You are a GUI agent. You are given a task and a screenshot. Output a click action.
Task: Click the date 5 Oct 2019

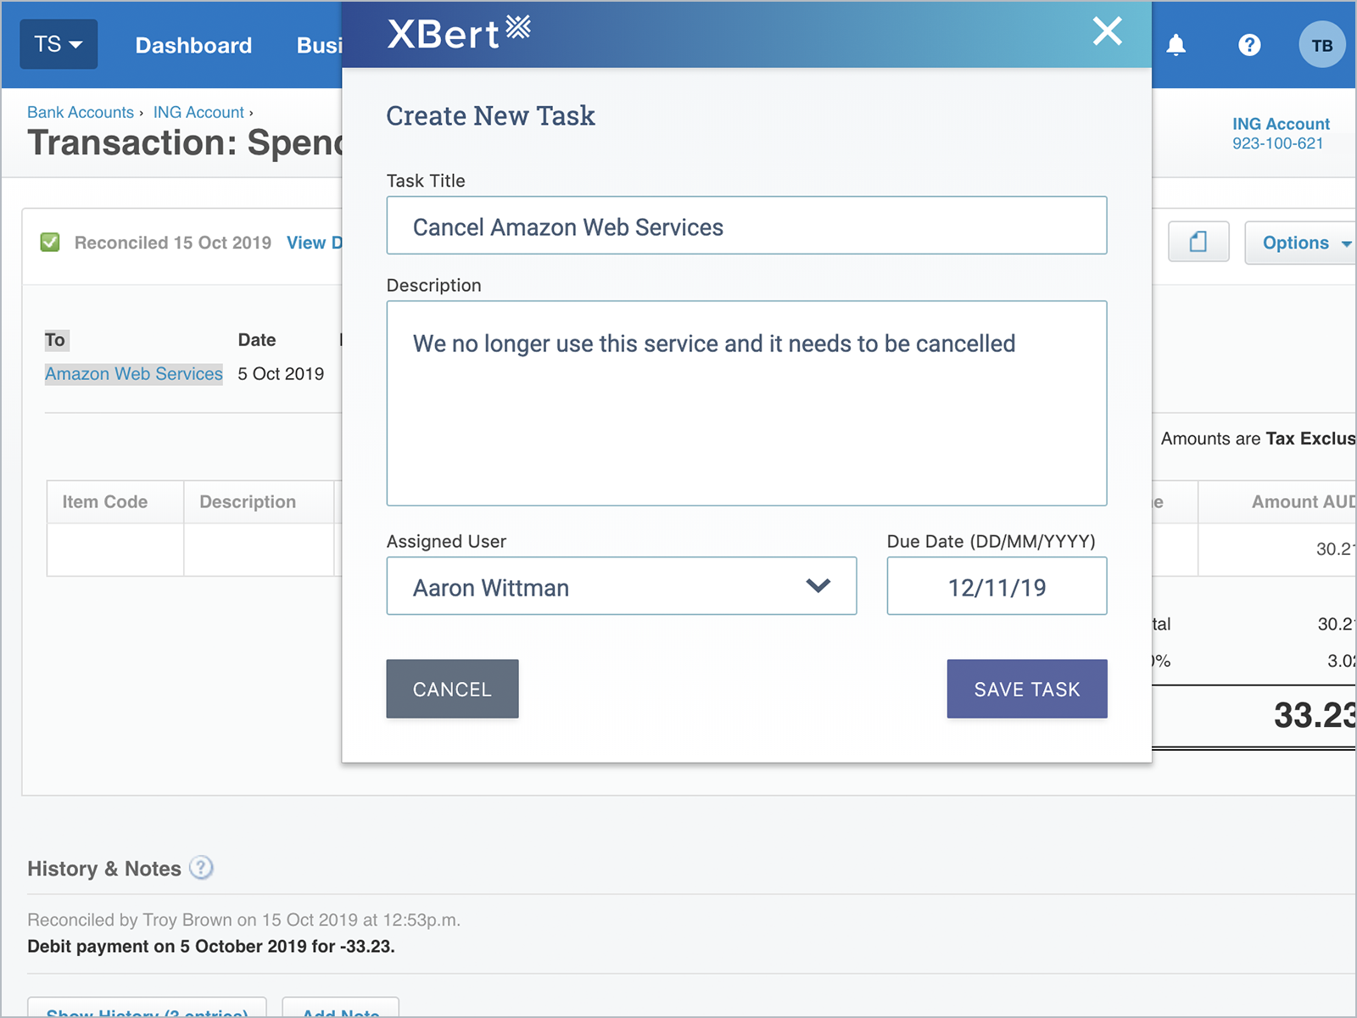281,373
